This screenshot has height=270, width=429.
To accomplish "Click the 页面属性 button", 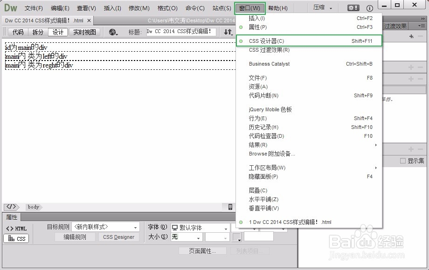I will (x=202, y=251).
